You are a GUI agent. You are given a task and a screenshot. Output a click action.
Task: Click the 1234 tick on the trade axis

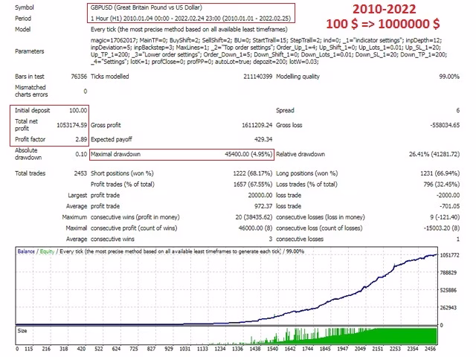[220, 349]
